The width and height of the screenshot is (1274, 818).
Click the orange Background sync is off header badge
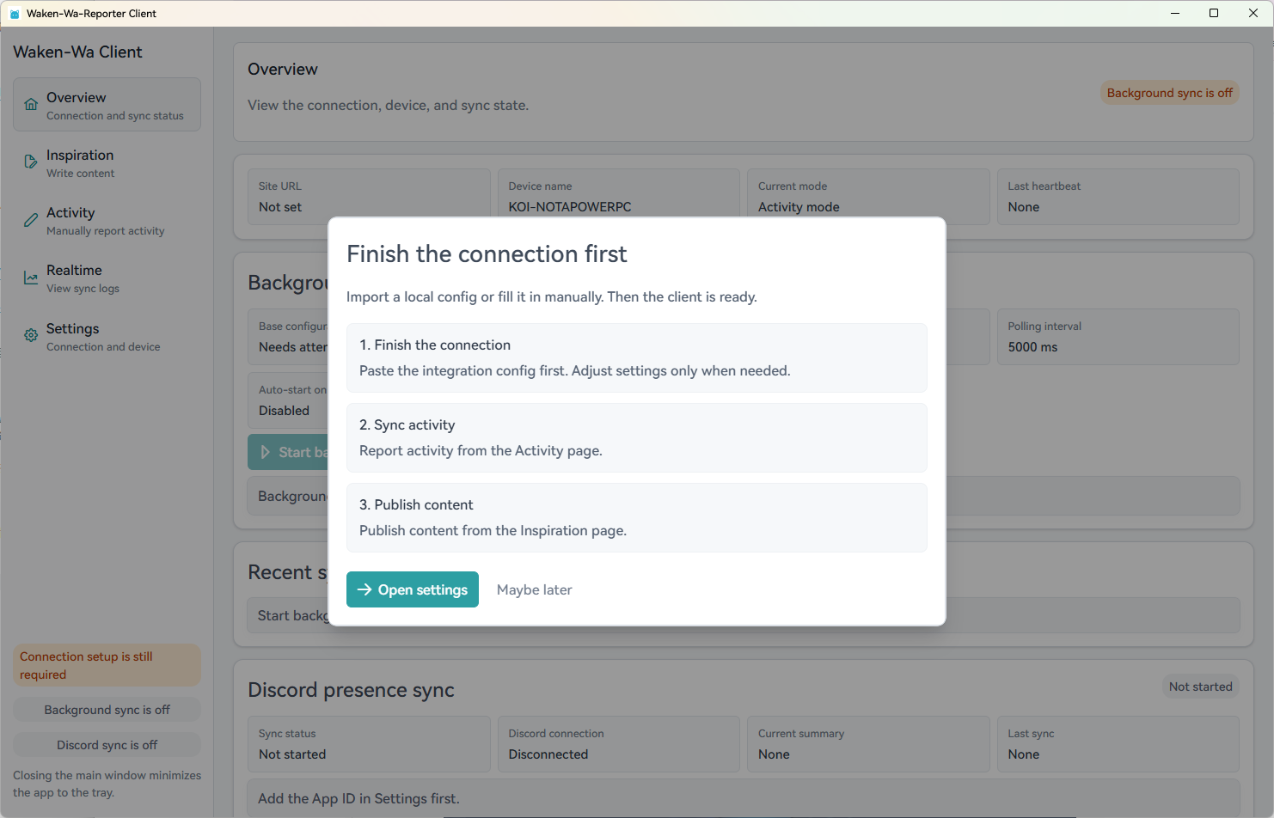coord(1170,93)
